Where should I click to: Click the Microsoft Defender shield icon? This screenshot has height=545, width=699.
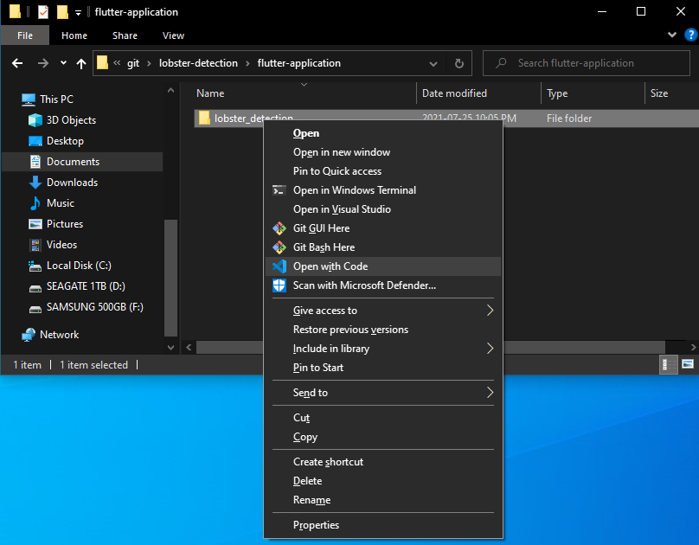coord(279,285)
